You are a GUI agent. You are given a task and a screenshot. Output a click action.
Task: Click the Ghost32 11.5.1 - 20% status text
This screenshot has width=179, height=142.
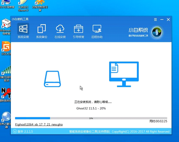coord(91,108)
